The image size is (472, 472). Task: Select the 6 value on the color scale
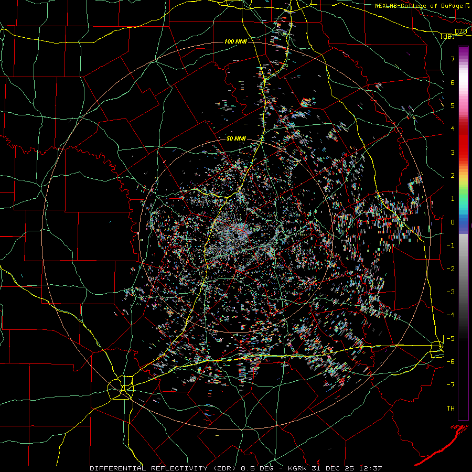coord(453,82)
